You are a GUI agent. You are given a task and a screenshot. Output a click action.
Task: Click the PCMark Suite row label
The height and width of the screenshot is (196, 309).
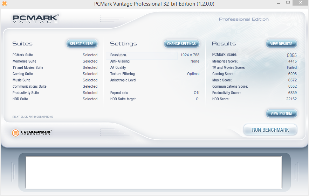pos(23,55)
